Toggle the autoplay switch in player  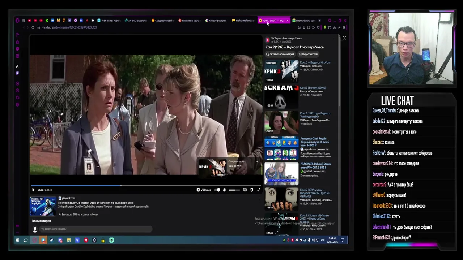coord(217,190)
